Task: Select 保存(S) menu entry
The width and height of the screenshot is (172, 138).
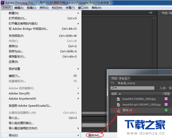Action: (x=44, y=46)
